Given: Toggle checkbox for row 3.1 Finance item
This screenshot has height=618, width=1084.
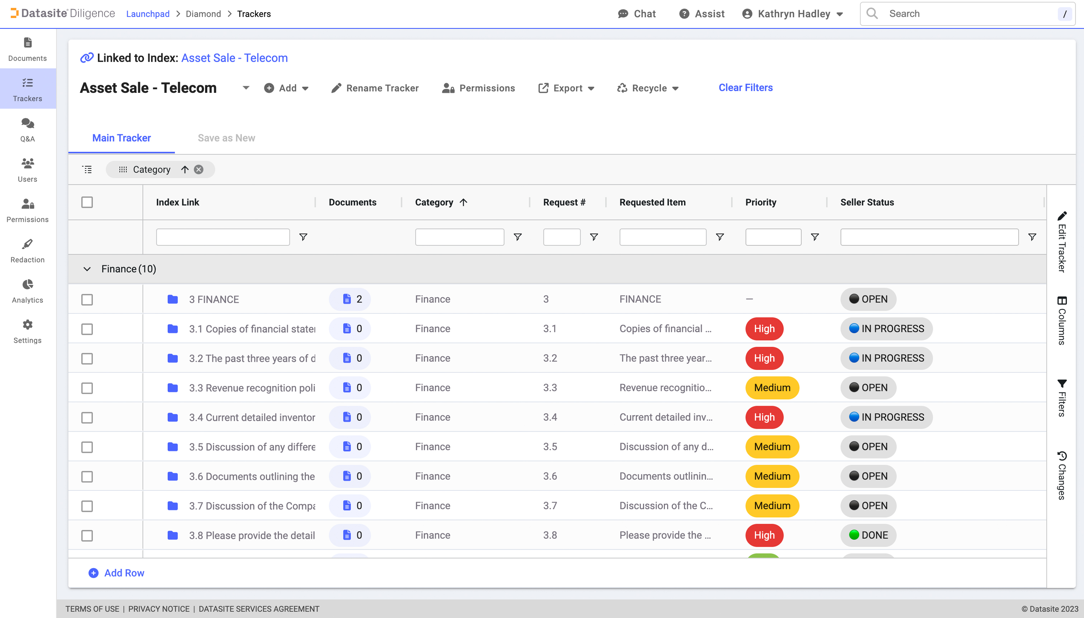Looking at the screenshot, I should pos(88,328).
